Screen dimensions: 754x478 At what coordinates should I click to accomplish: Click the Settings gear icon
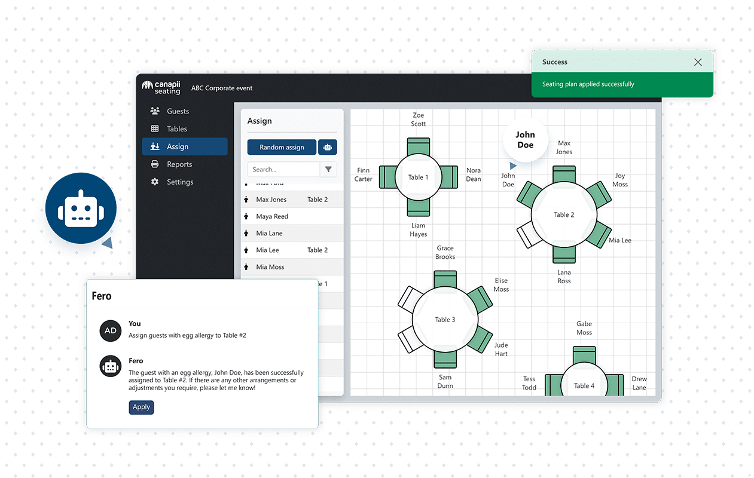coord(155,182)
